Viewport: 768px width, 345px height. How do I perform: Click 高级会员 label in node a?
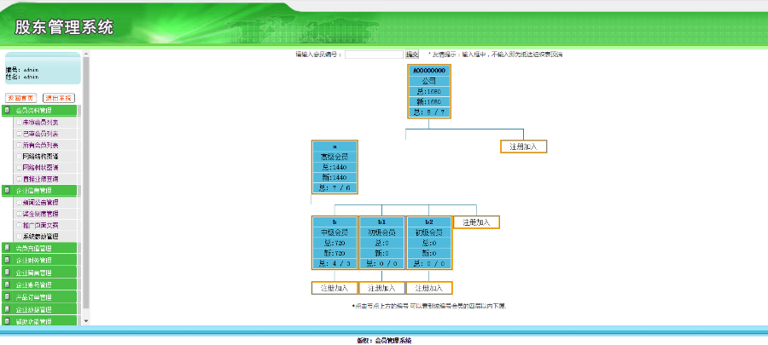coord(335,157)
